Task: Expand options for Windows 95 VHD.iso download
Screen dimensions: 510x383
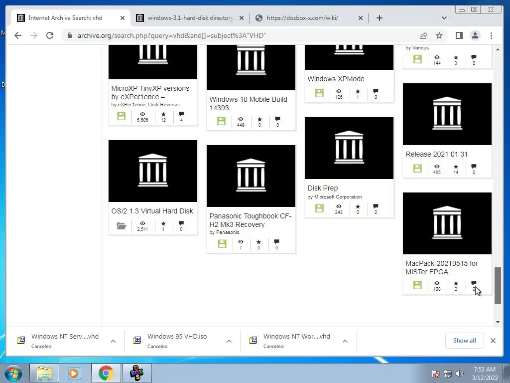Action: click(229, 341)
